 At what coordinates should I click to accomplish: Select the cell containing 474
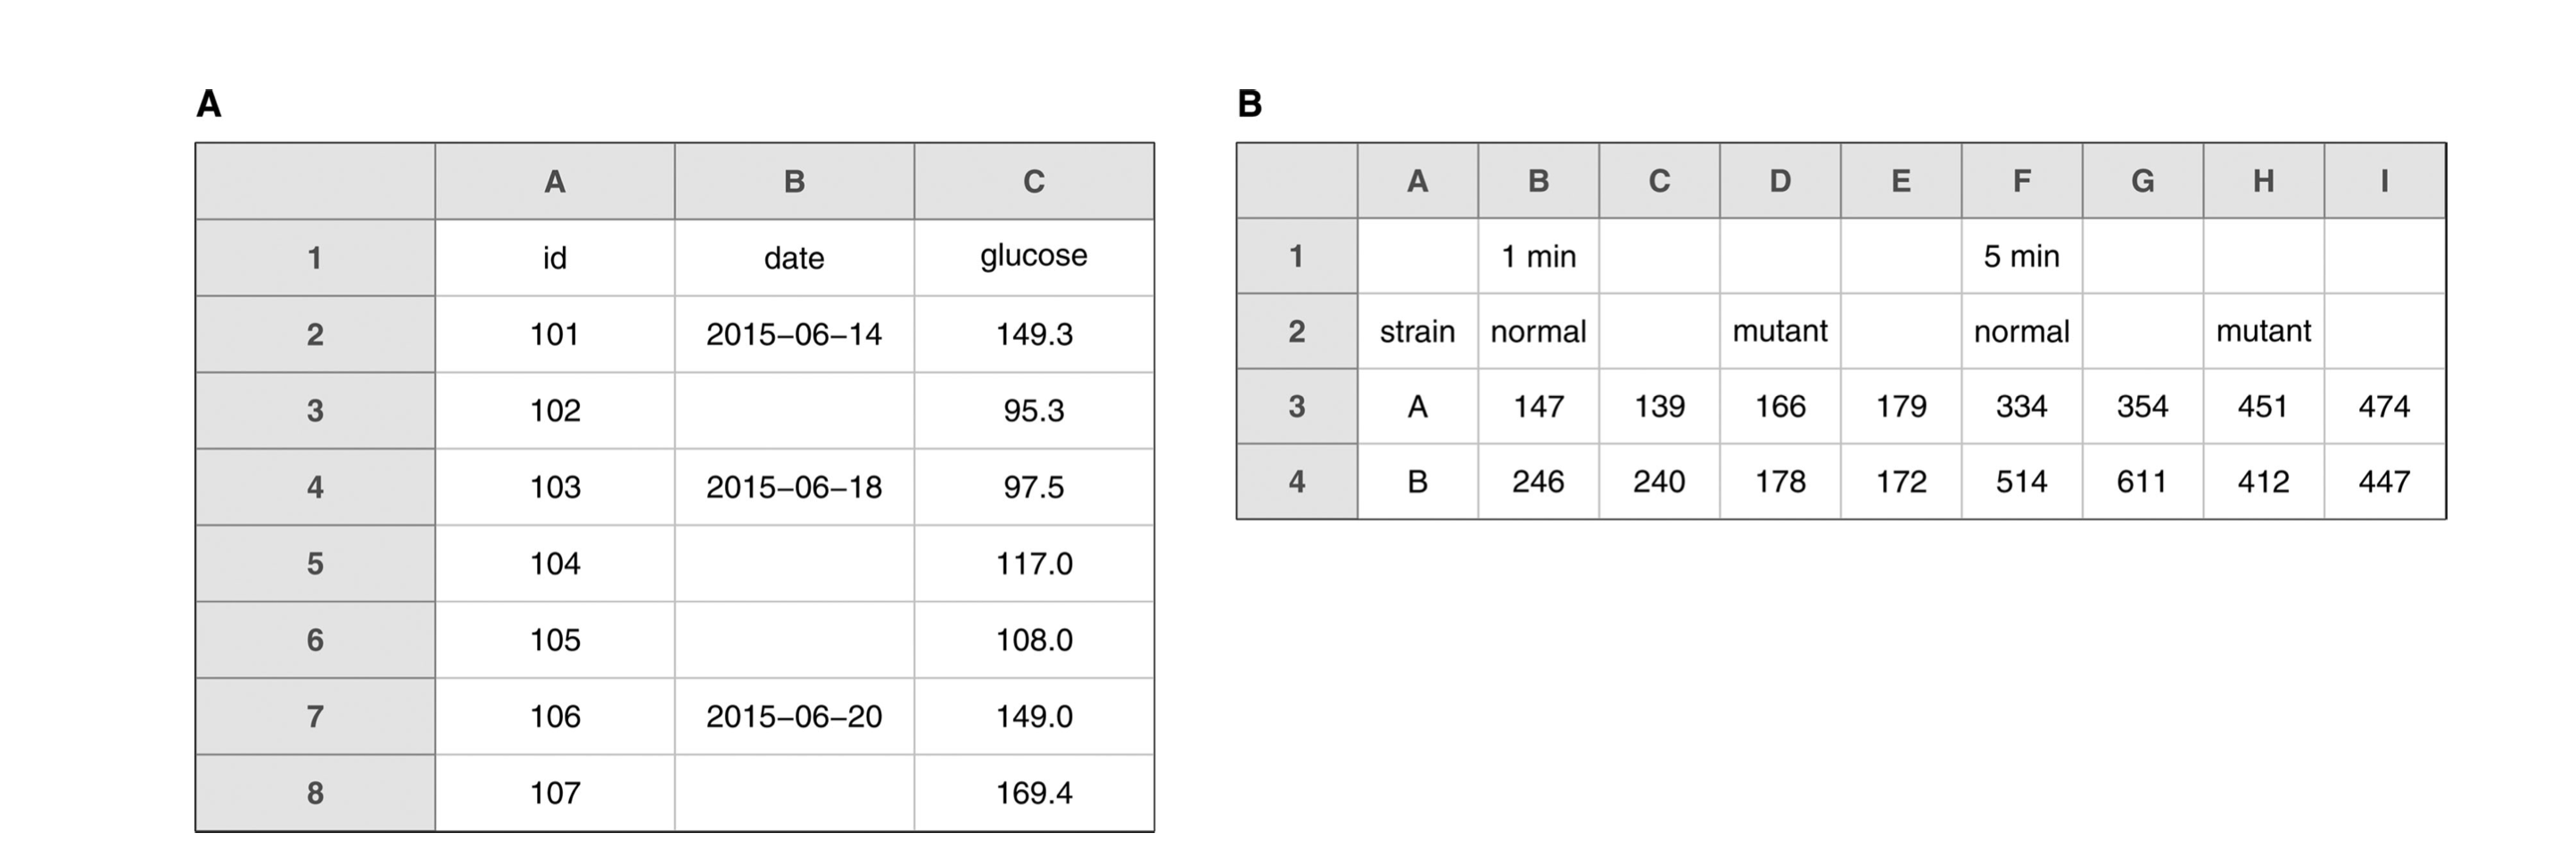pos(2384,406)
